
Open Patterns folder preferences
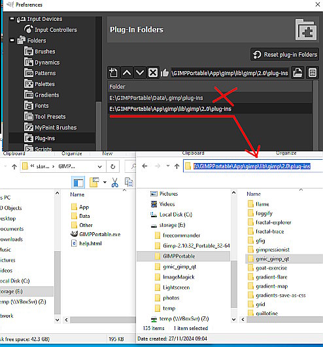[40, 73]
